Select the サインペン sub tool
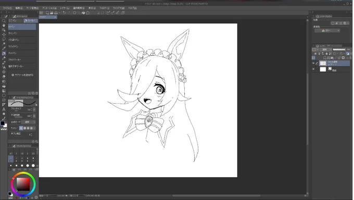This screenshot has height=200, width=354. tap(22, 33)
